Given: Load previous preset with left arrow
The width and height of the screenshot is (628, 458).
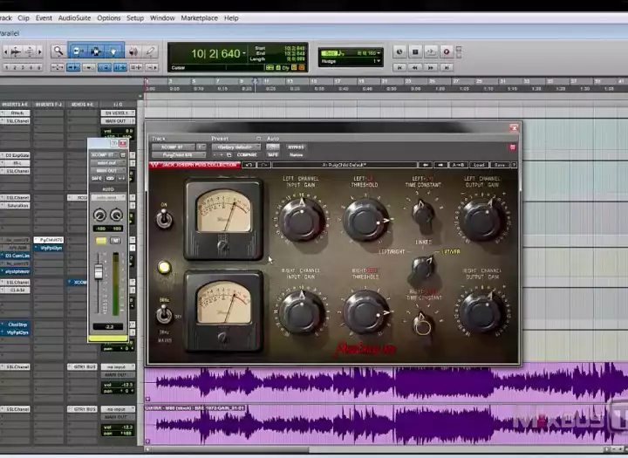Looking at the screenshot, I should 426,165.
